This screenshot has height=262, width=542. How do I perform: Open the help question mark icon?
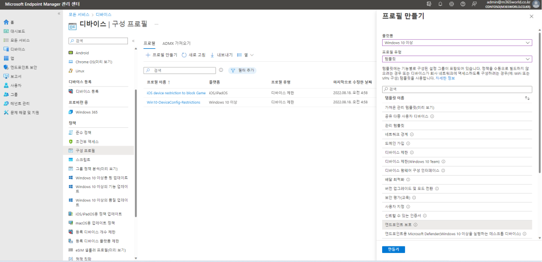click(x=463, y=4)
